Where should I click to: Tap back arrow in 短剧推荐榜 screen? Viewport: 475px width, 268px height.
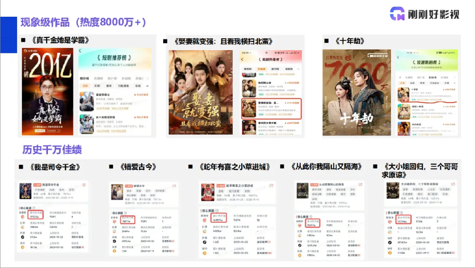point(80,51)
